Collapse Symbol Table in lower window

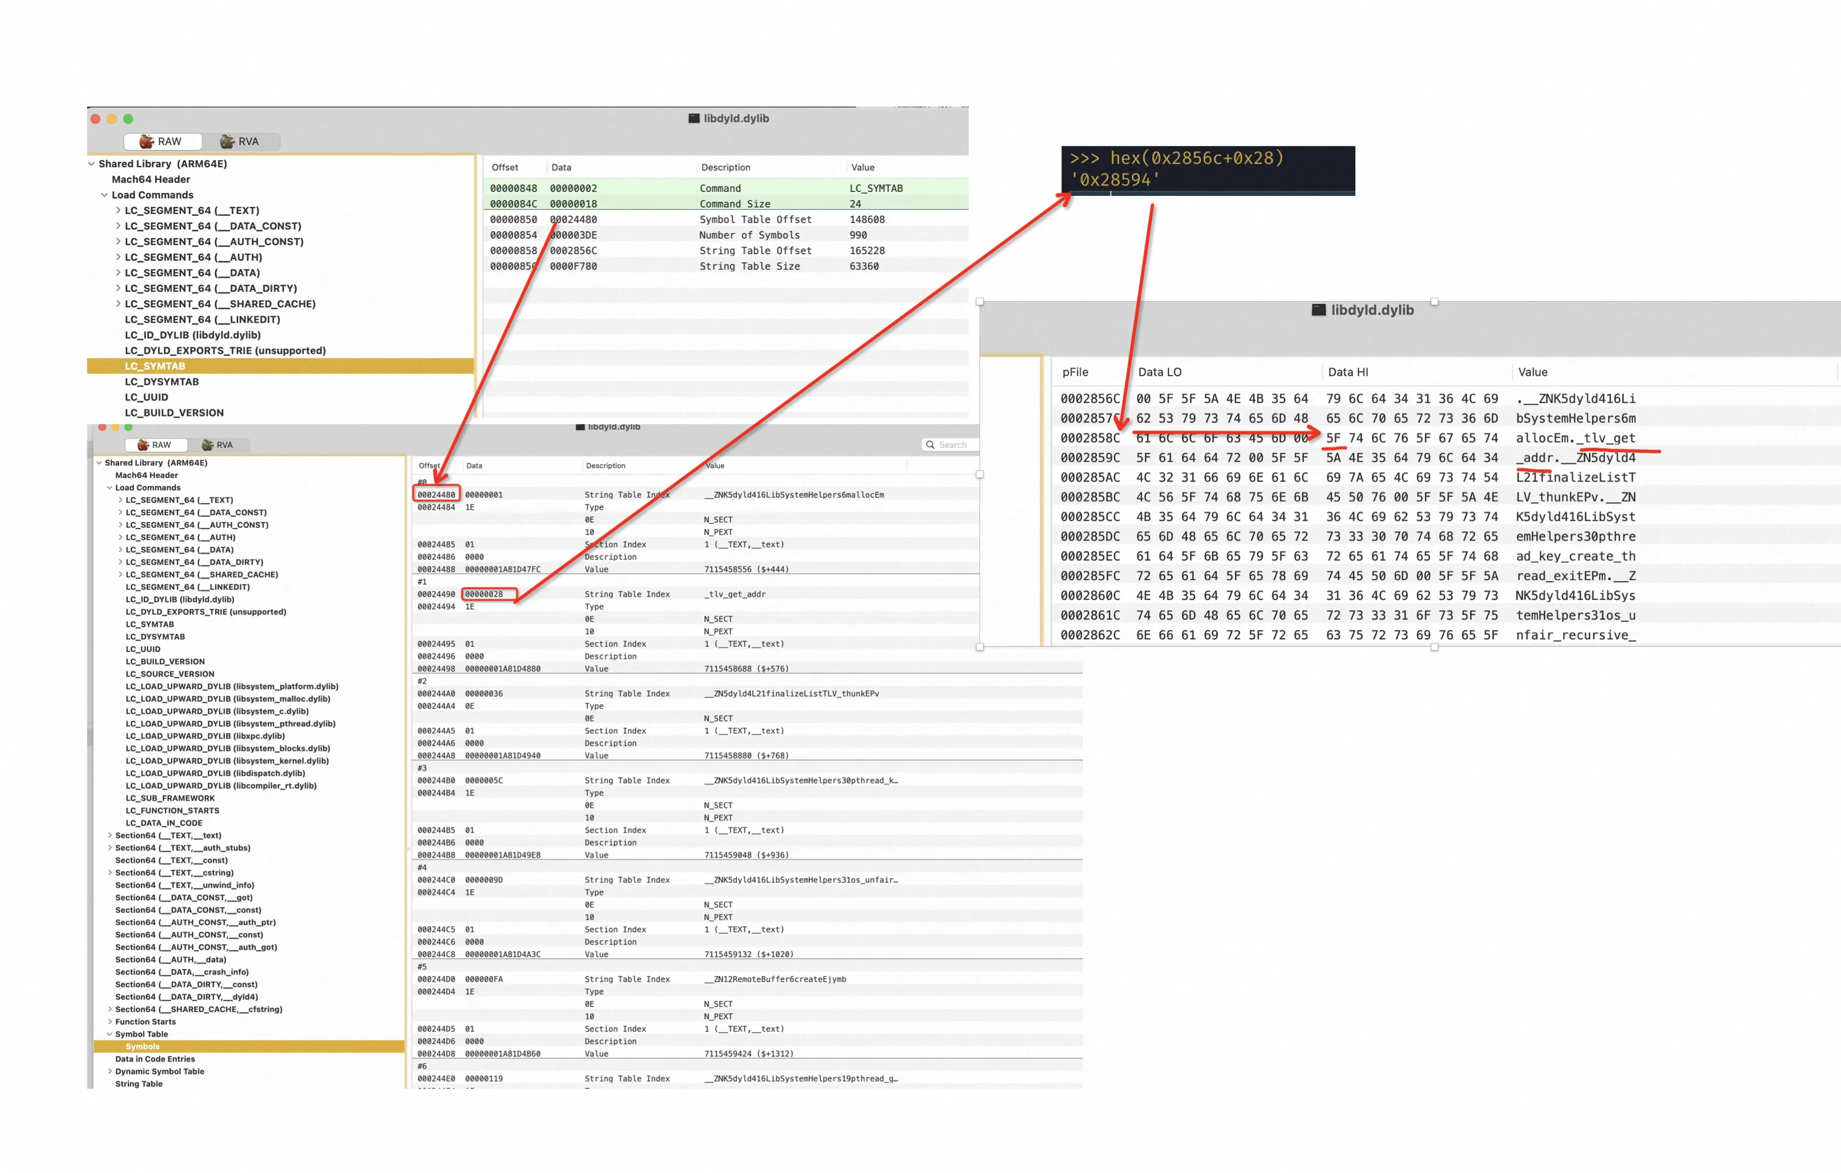pos(109,1034)
